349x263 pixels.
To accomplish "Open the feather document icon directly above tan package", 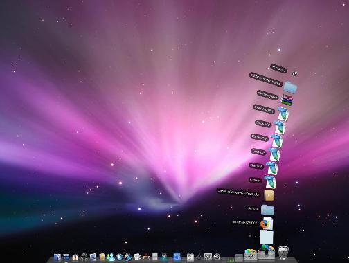I will pyautogui.click(x=271, y=182).
